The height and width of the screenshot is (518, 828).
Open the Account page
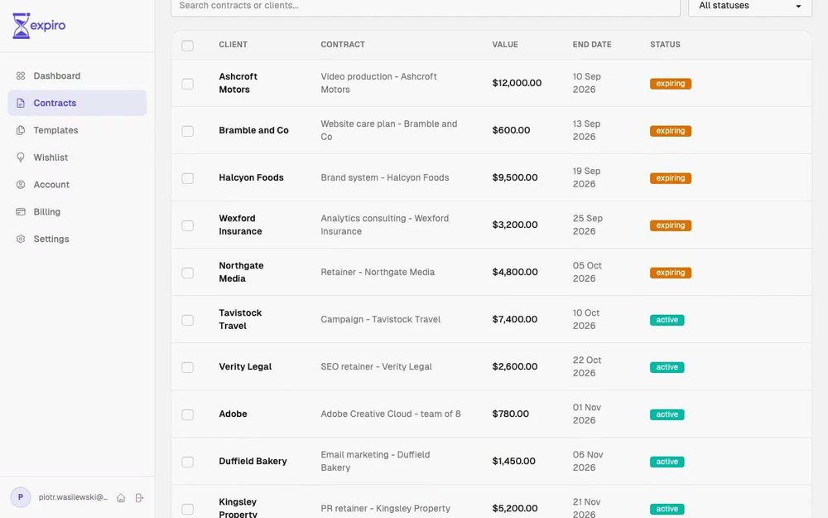[x=77, y=185]
